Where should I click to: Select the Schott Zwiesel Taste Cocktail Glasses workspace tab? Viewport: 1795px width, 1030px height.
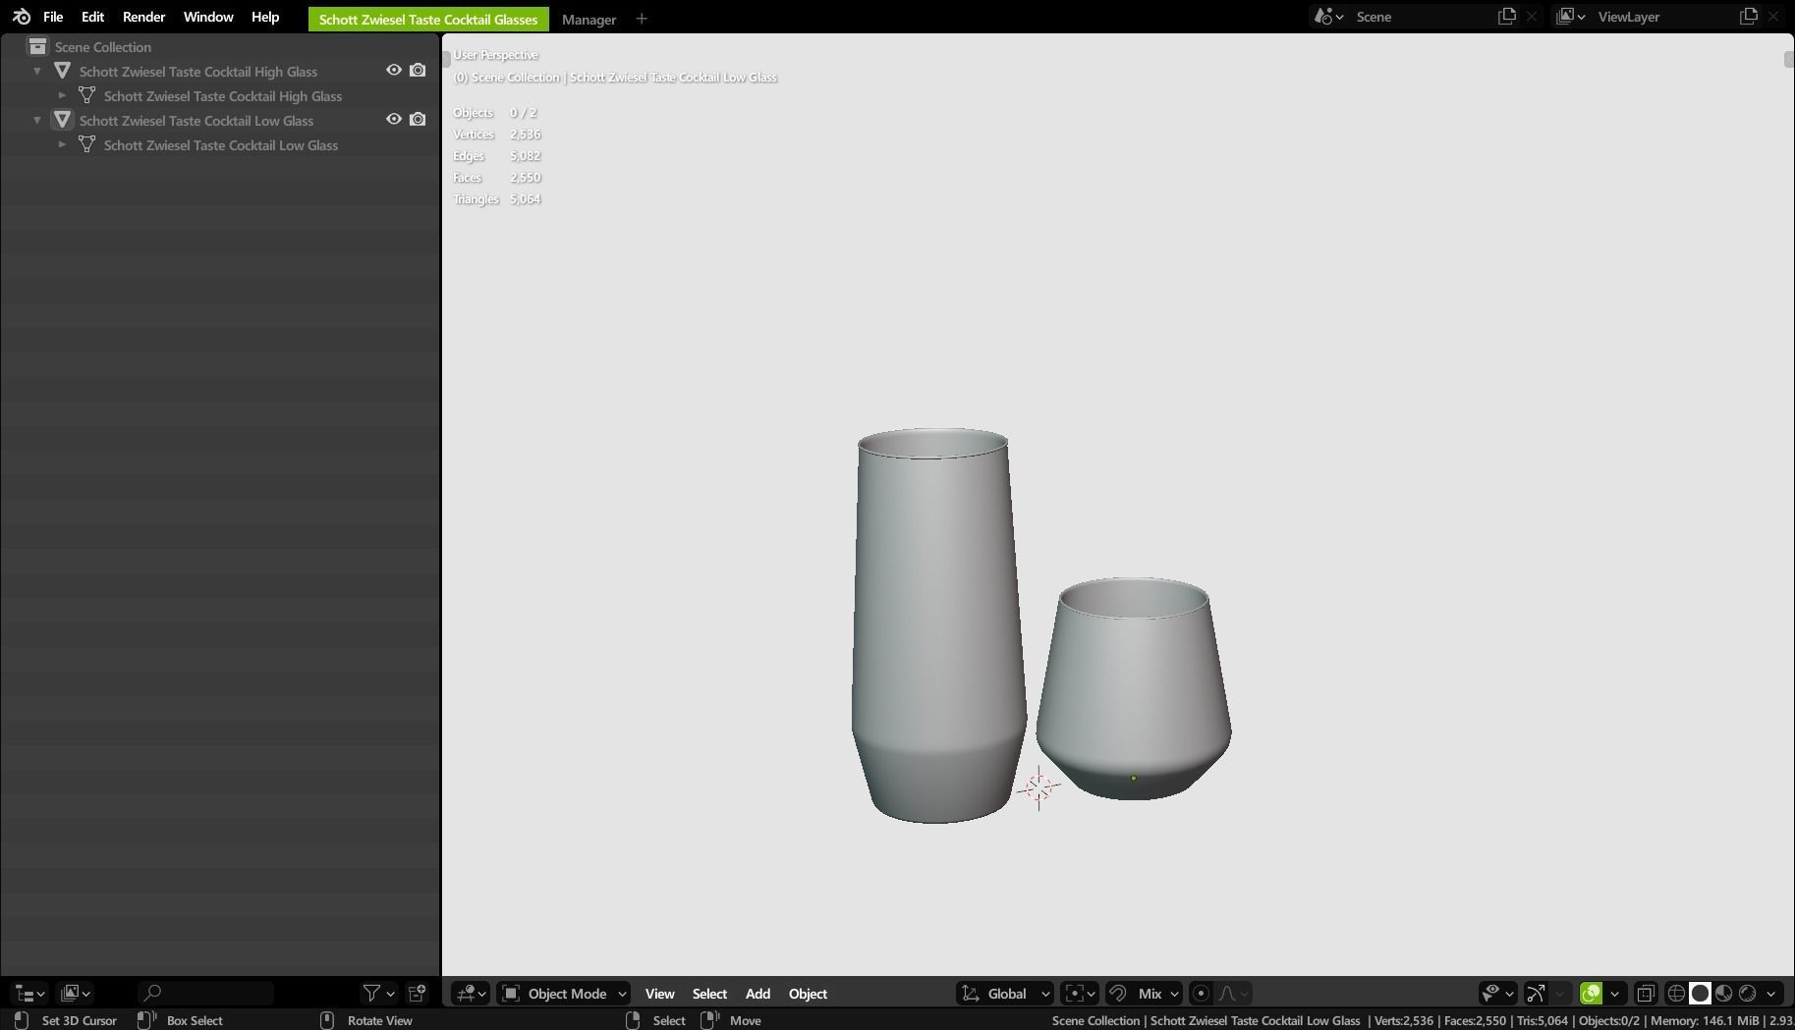[428, 19]
